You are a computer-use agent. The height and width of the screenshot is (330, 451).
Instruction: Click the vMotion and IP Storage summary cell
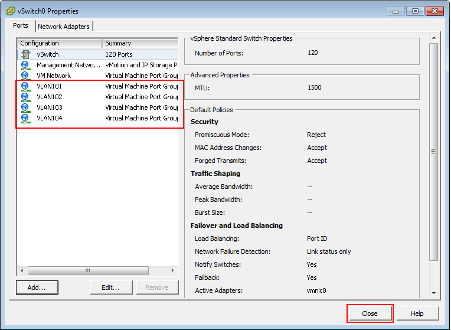tap(141, 65)
